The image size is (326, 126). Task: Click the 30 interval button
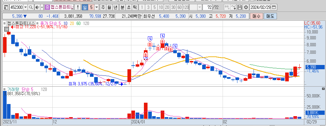click(173, 8)
